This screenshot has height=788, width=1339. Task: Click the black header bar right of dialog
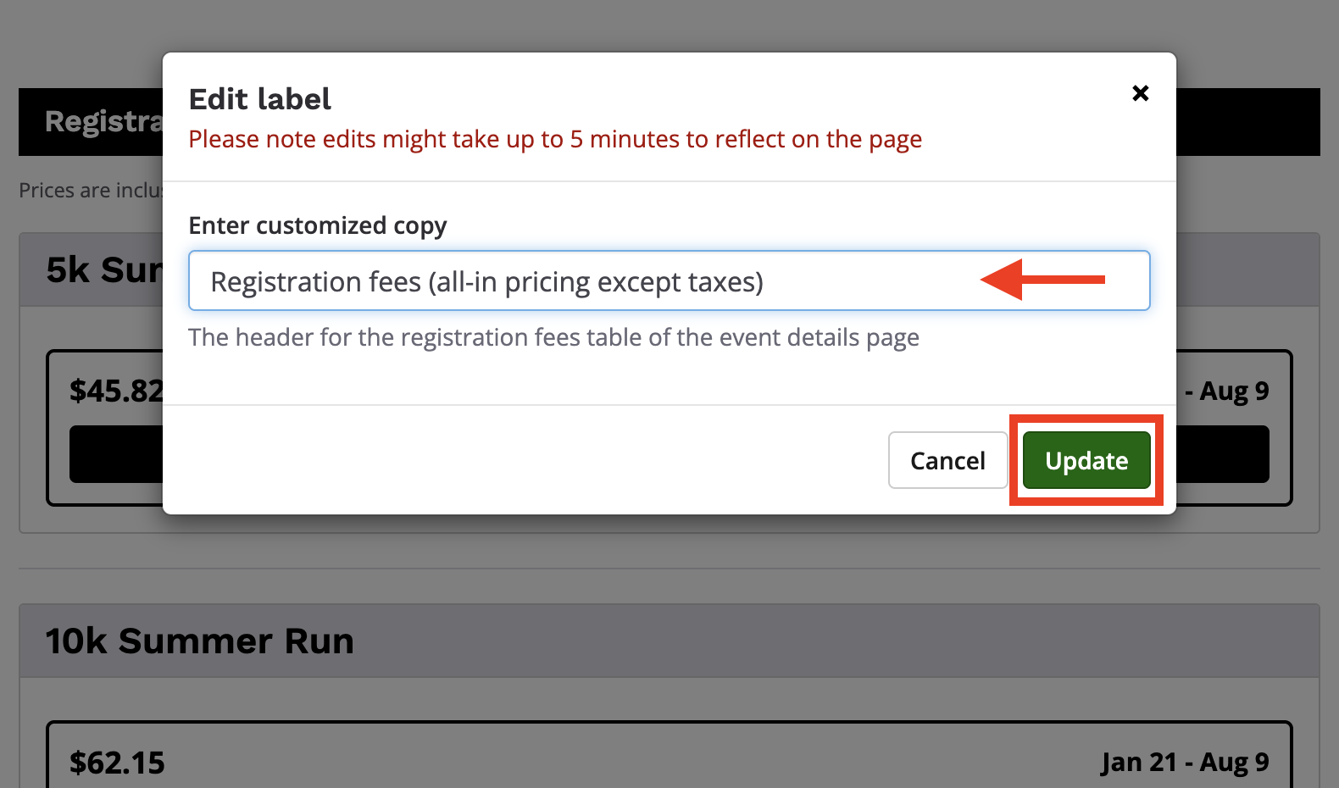1247,122
